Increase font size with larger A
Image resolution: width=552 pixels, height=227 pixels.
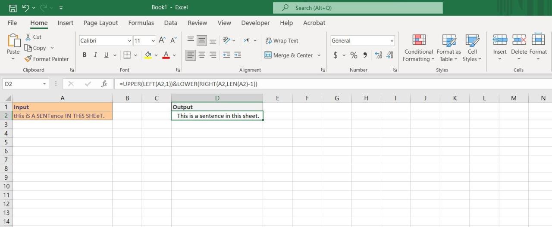pyautogui.click(x=162, y=40)
